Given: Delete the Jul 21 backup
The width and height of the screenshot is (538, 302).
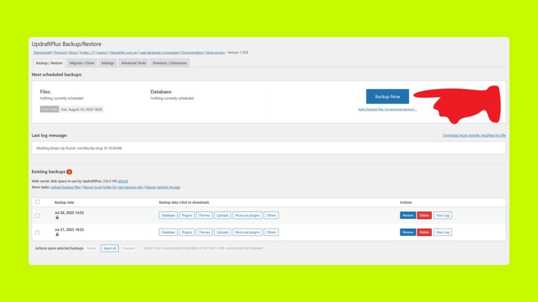Looking at the screenshot, I should [424, 232].
